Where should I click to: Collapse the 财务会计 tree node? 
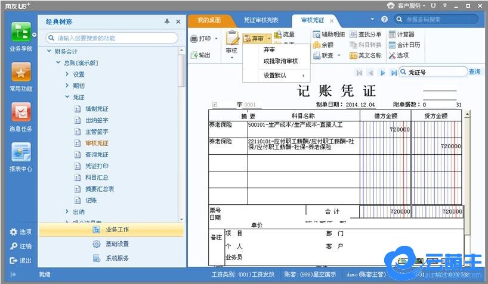point(50,52)
